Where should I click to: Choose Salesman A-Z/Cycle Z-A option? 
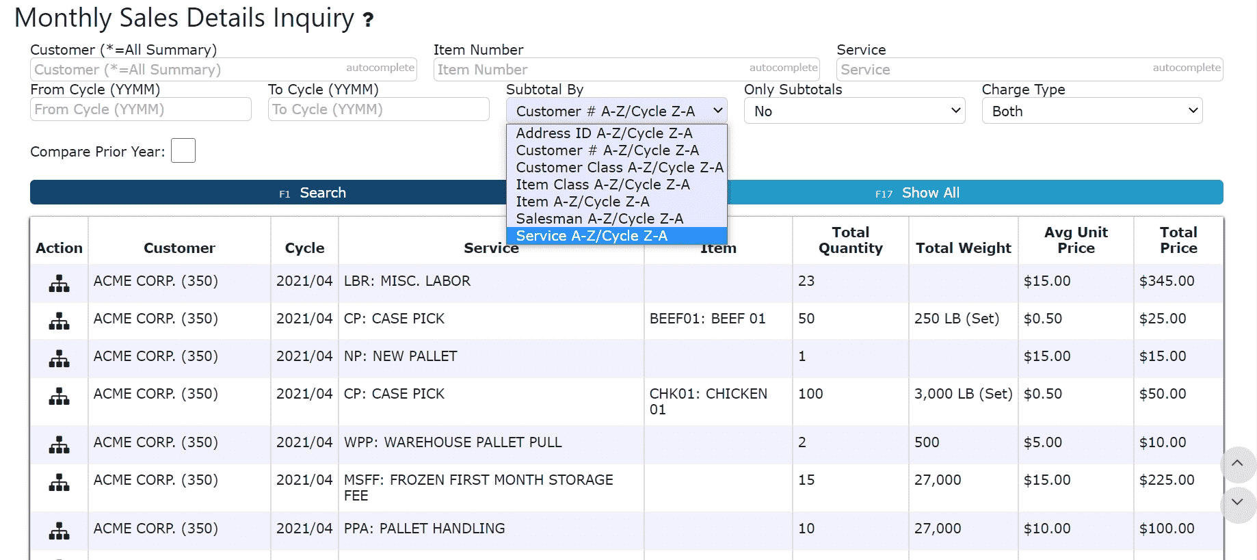click(x=616, y=219)
